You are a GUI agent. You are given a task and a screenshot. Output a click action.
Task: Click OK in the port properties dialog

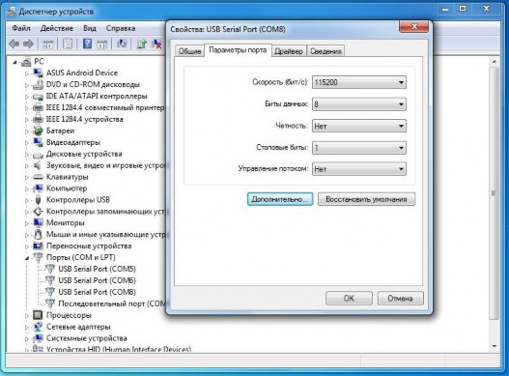pyautogui.click(x=349, y=299)
